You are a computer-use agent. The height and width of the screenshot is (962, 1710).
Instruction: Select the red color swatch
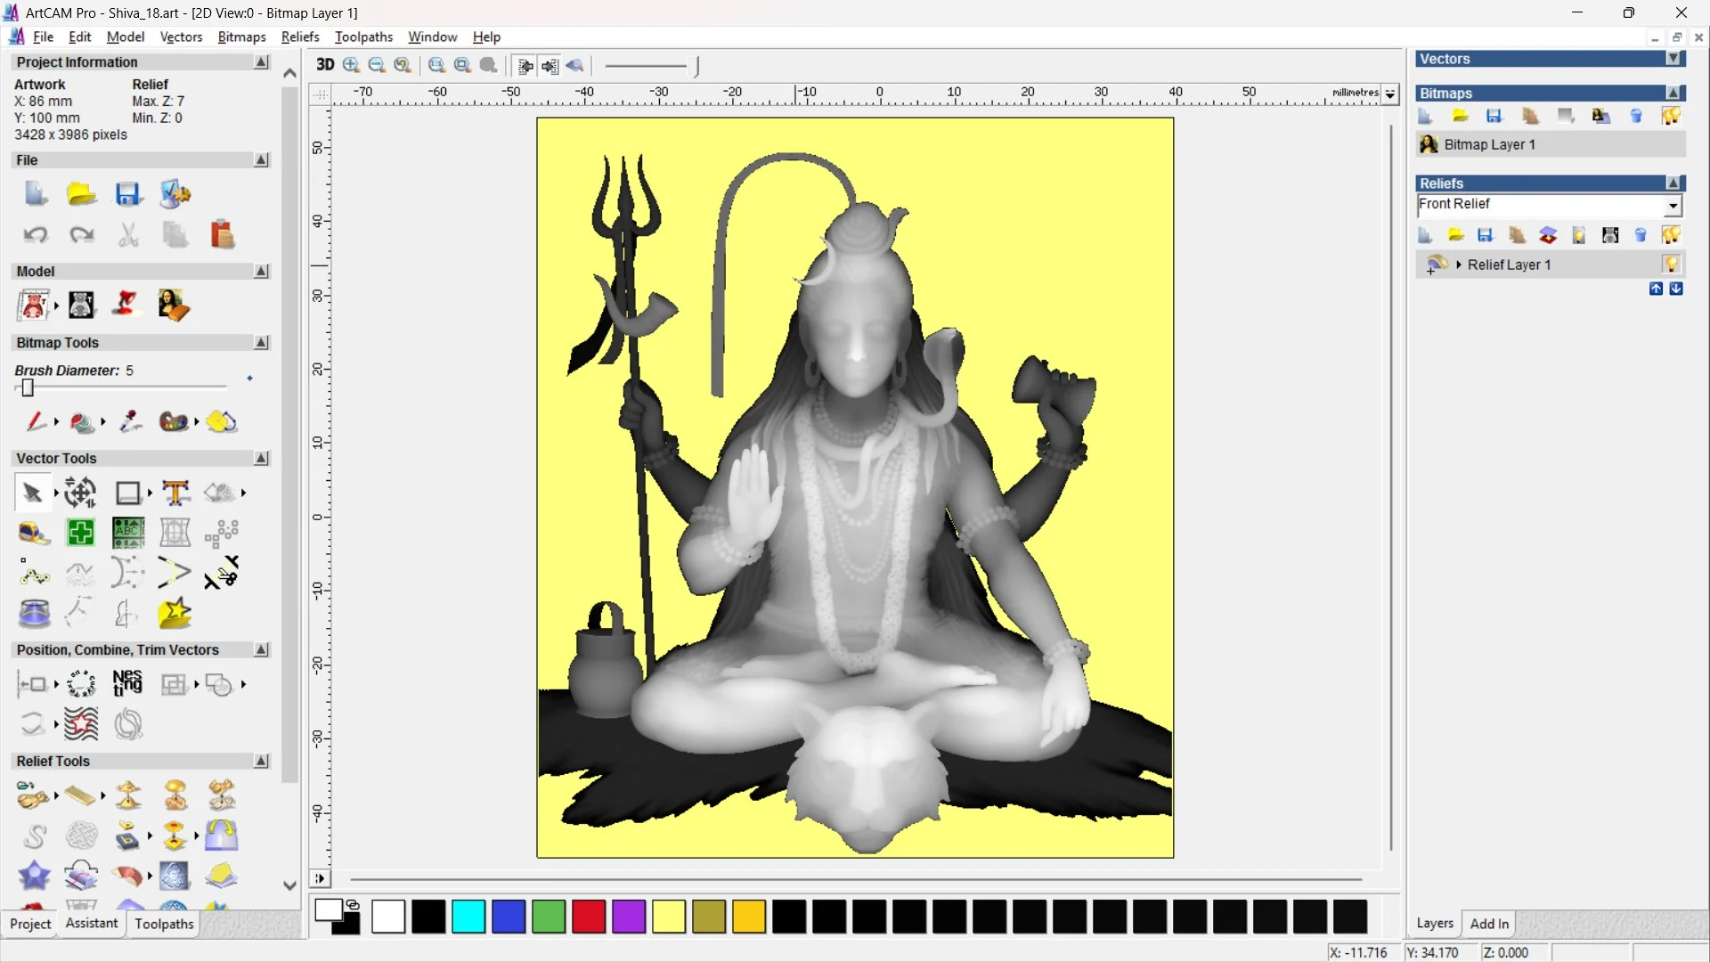coord(588,917)
